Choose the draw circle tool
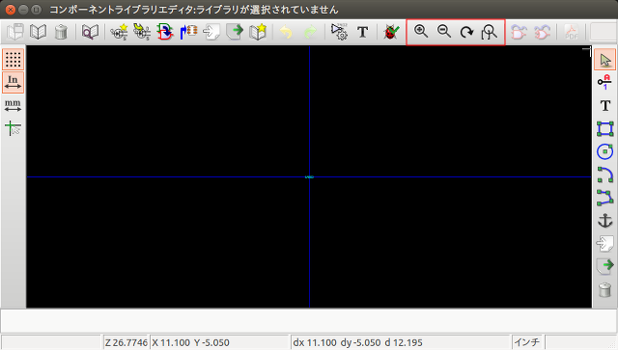Screen dimensions: 618x350 click(x=605, y=151)
